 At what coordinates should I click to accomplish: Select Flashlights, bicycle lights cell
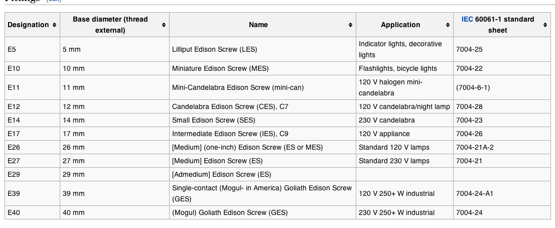(397, 68)
